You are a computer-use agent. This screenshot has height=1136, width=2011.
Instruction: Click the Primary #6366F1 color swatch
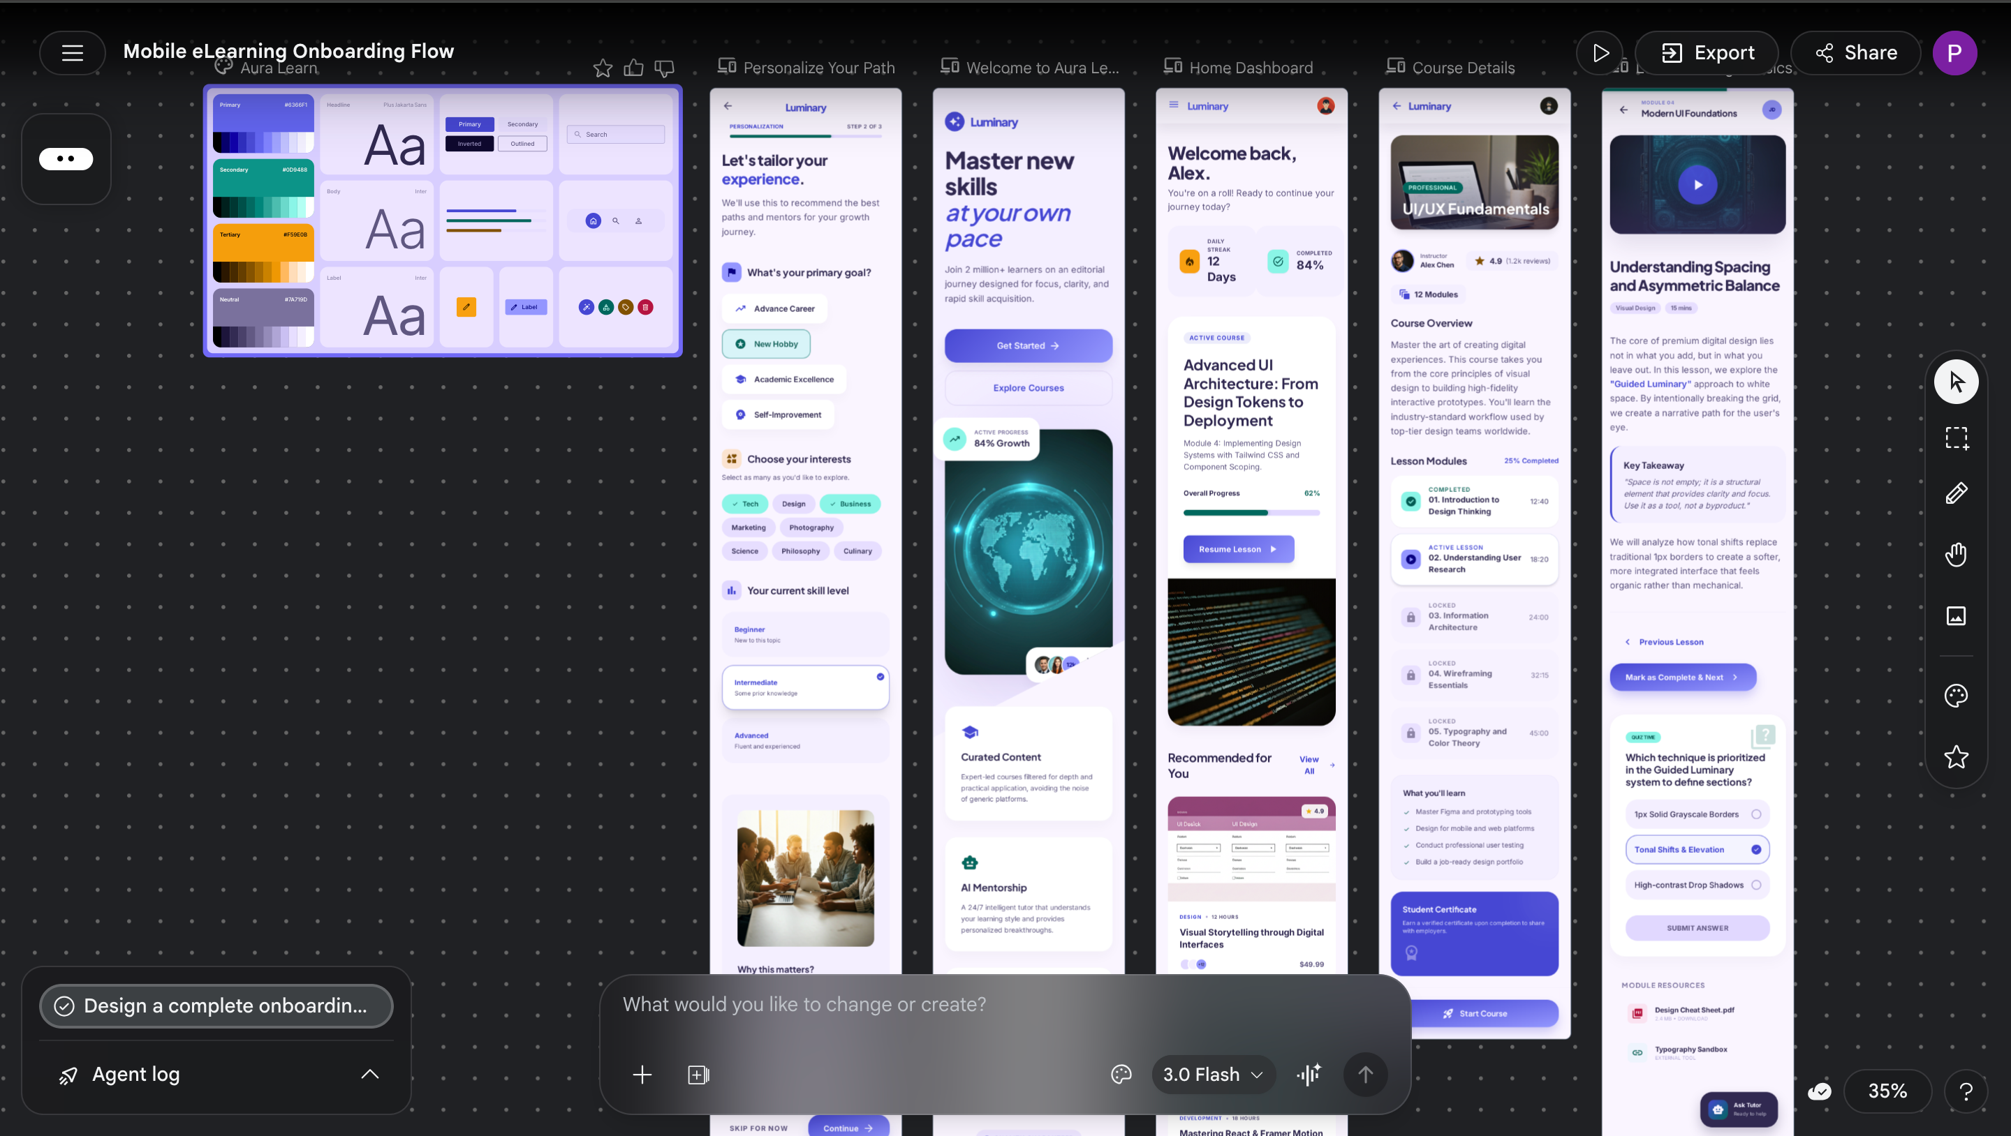pos(263,124)
